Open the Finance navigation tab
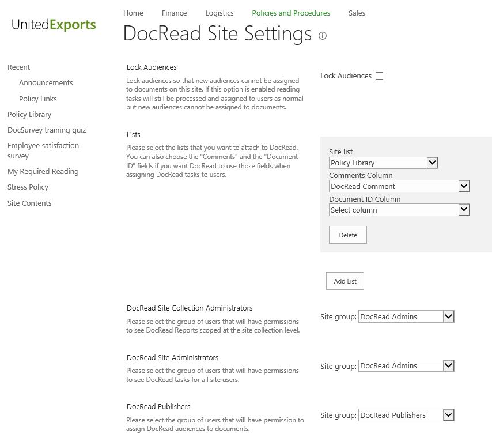The height and width of the screenshot is (442, 492). (x=174, y=13)
